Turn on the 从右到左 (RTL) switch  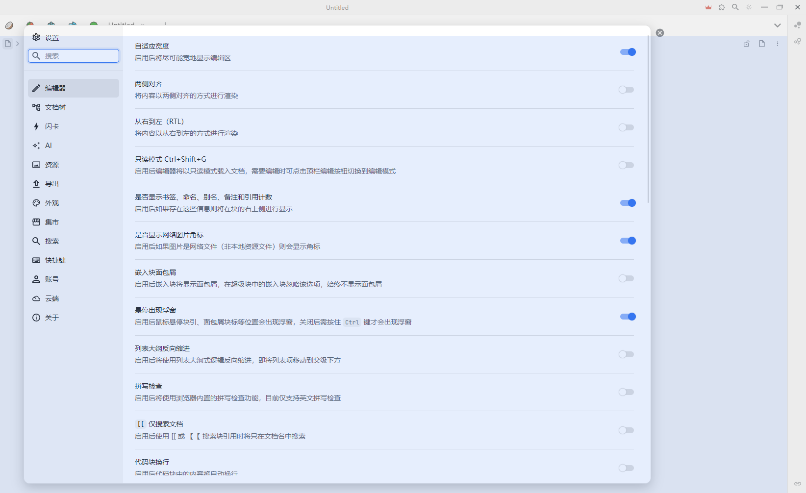(626, 127)
